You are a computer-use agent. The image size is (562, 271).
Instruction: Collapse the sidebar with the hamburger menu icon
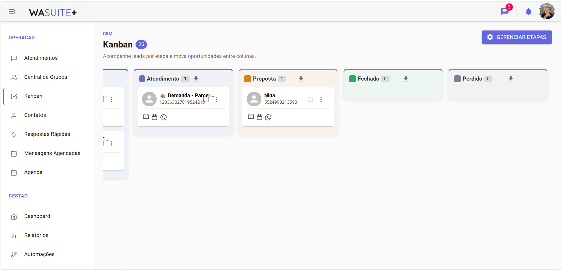pyautogui.click(x=12, y=11)
